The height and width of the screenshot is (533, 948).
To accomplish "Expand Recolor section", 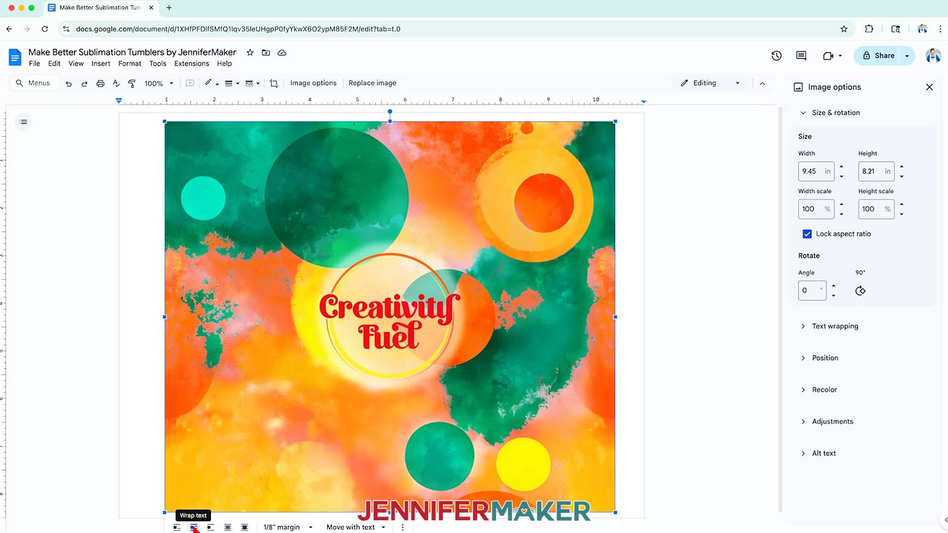I will click(803, 390).
